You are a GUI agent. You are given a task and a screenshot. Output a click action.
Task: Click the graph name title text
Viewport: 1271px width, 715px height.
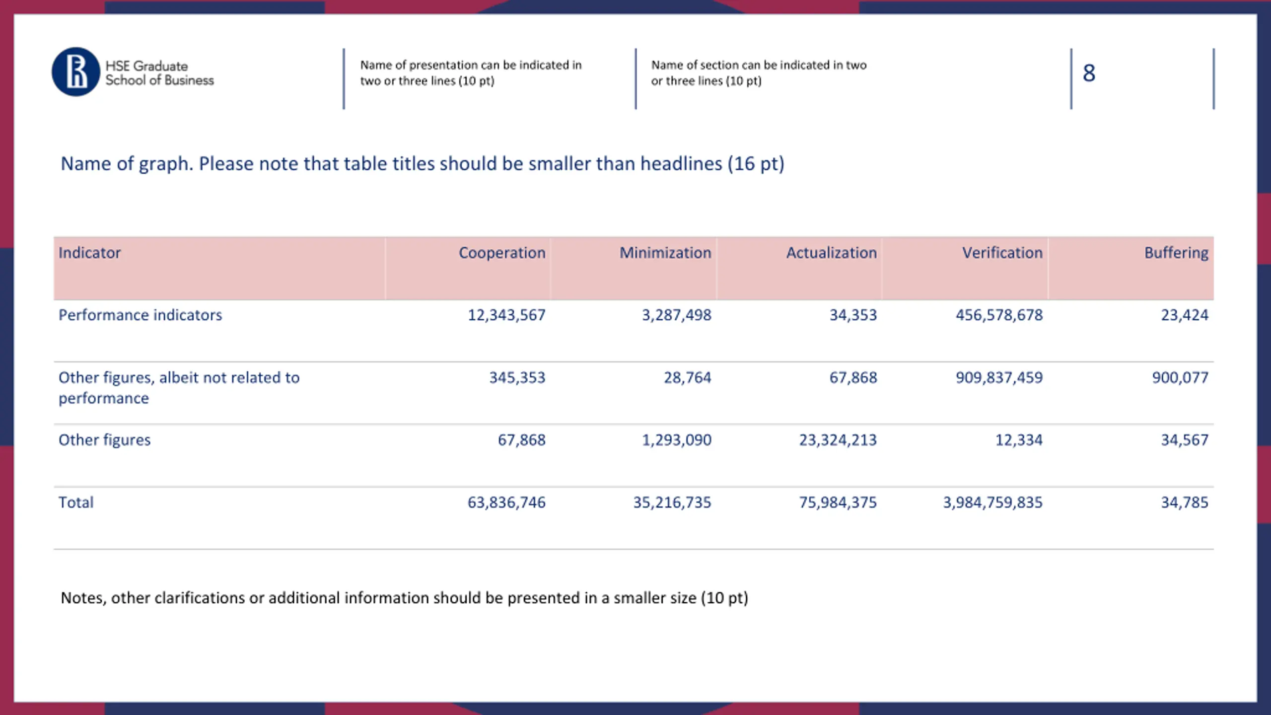[423, 164]
